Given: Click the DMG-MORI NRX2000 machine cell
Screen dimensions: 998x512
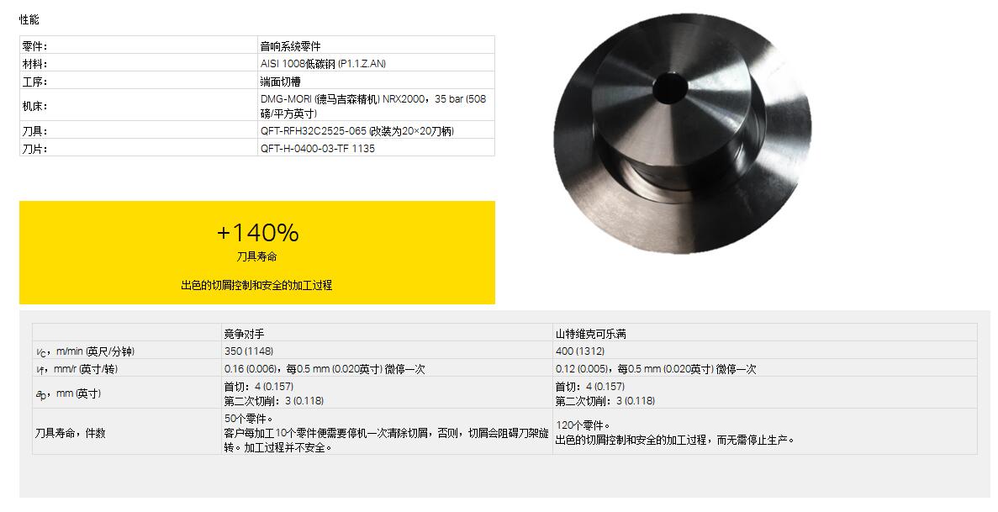Looking at the screenshot, I should pyautogui.click(x=376, y=106).
